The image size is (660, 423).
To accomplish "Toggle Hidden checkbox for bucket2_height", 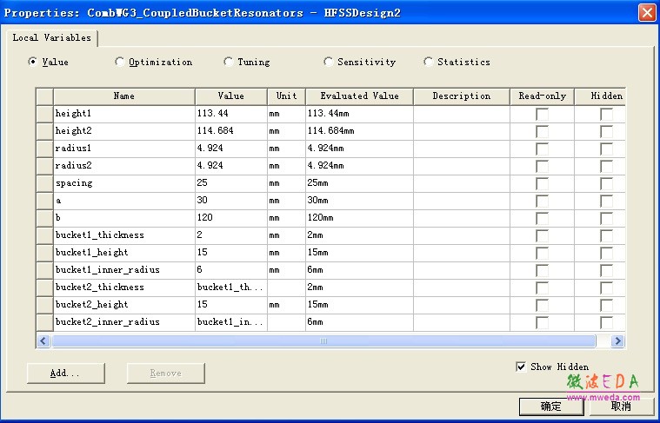I will [607, 305].
